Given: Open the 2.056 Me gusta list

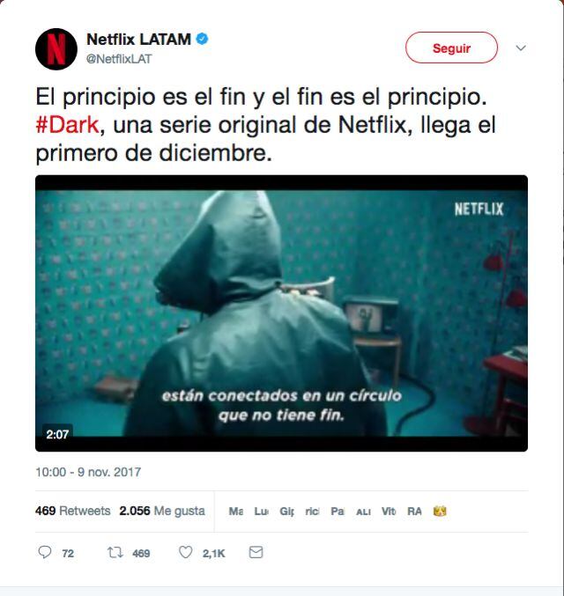Looking at the screenshot, I should pyautogui.click(x=162, y=511).
